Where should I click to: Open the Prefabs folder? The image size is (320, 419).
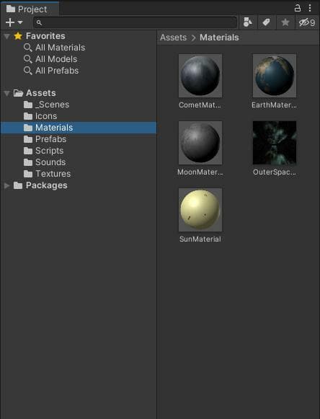[x=50, y=139]
